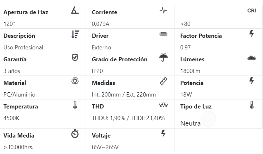Click the sort-list icon beside Descripción
Viewport: 263px width, 154px height.
[x=75, y=34]
